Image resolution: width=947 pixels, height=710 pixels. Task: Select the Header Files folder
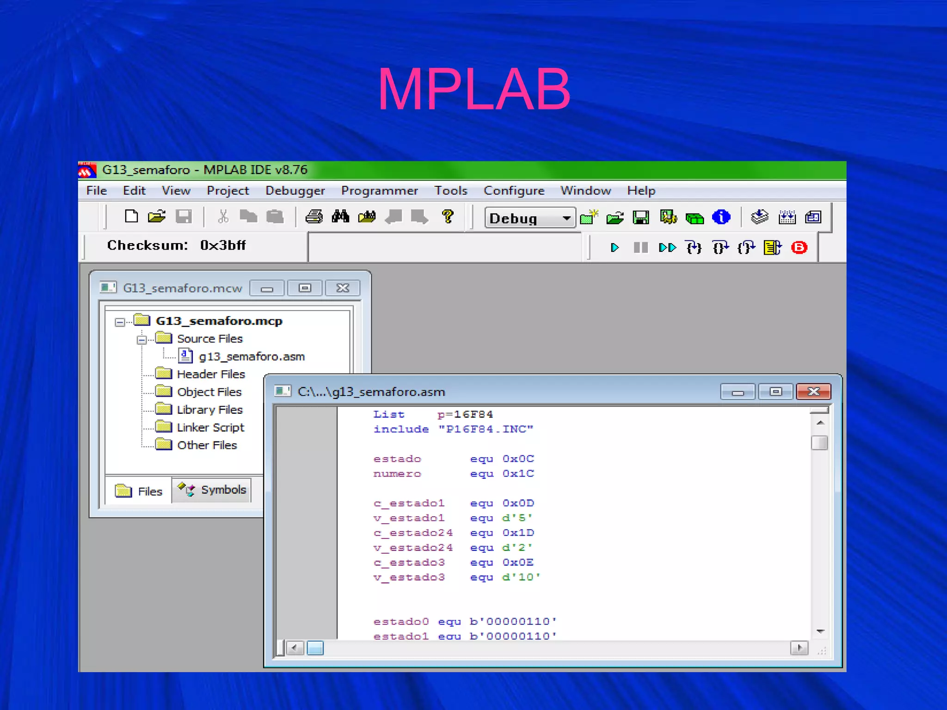click(x=211, y=374)
